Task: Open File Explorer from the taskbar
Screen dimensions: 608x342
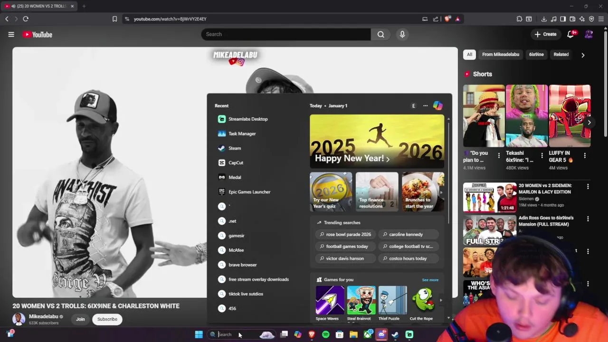Action: (x=353, y=334)
